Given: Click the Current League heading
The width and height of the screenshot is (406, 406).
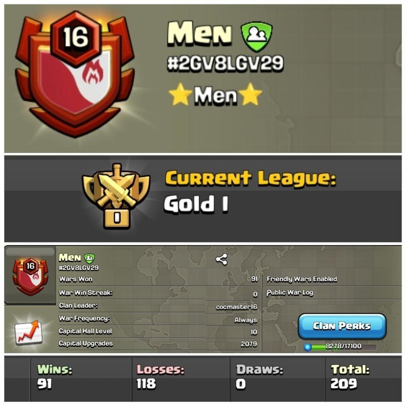Looking at the screenshot, I should point(251,179).
